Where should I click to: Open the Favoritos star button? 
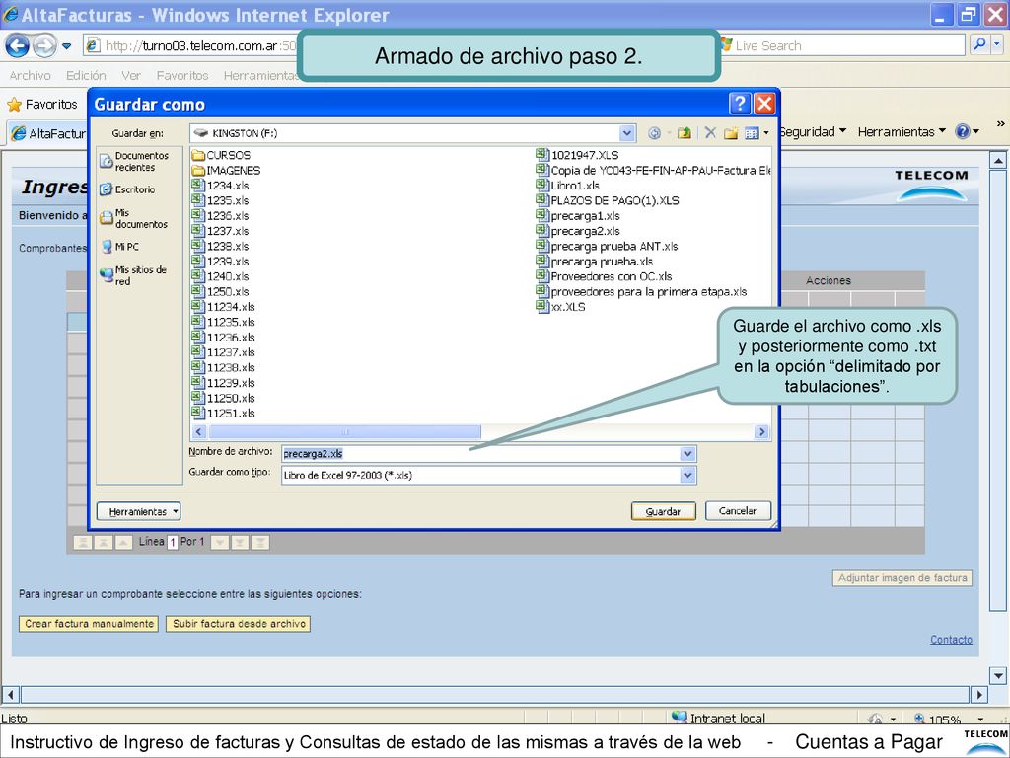pyautogui.click(x=42, y=104)
